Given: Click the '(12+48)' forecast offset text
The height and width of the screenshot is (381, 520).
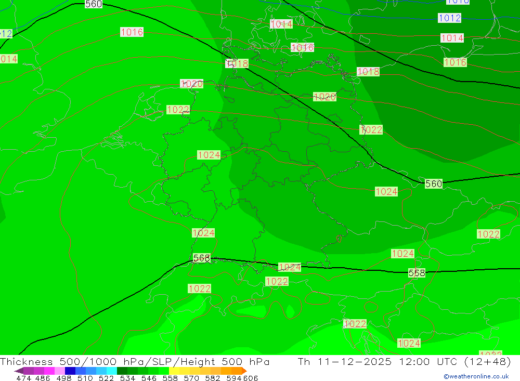Looking at the screenshot, I should (488, 361).
